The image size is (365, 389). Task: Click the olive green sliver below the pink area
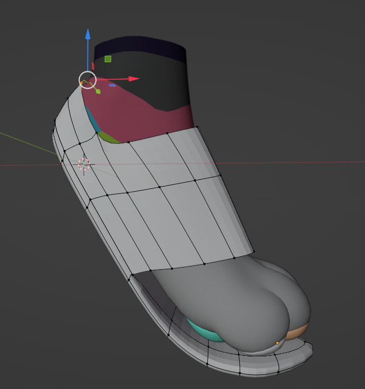[x=111, y=137]
